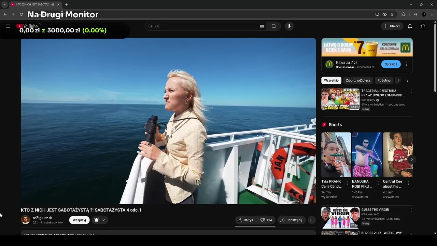Open a new browser tab
The image size is (437, 246).
[66, 4]
